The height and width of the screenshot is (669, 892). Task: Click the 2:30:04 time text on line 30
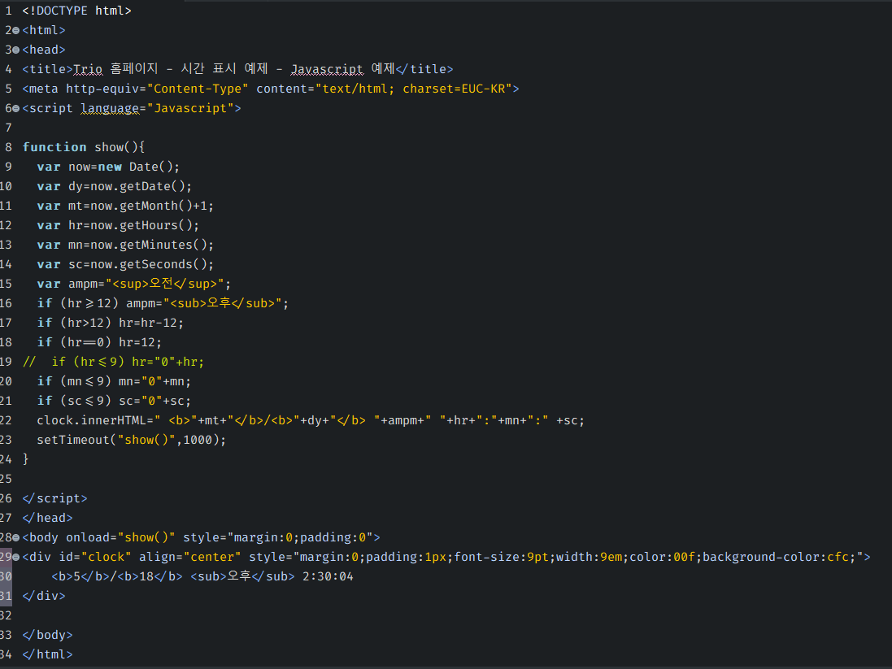pos(328,577)
